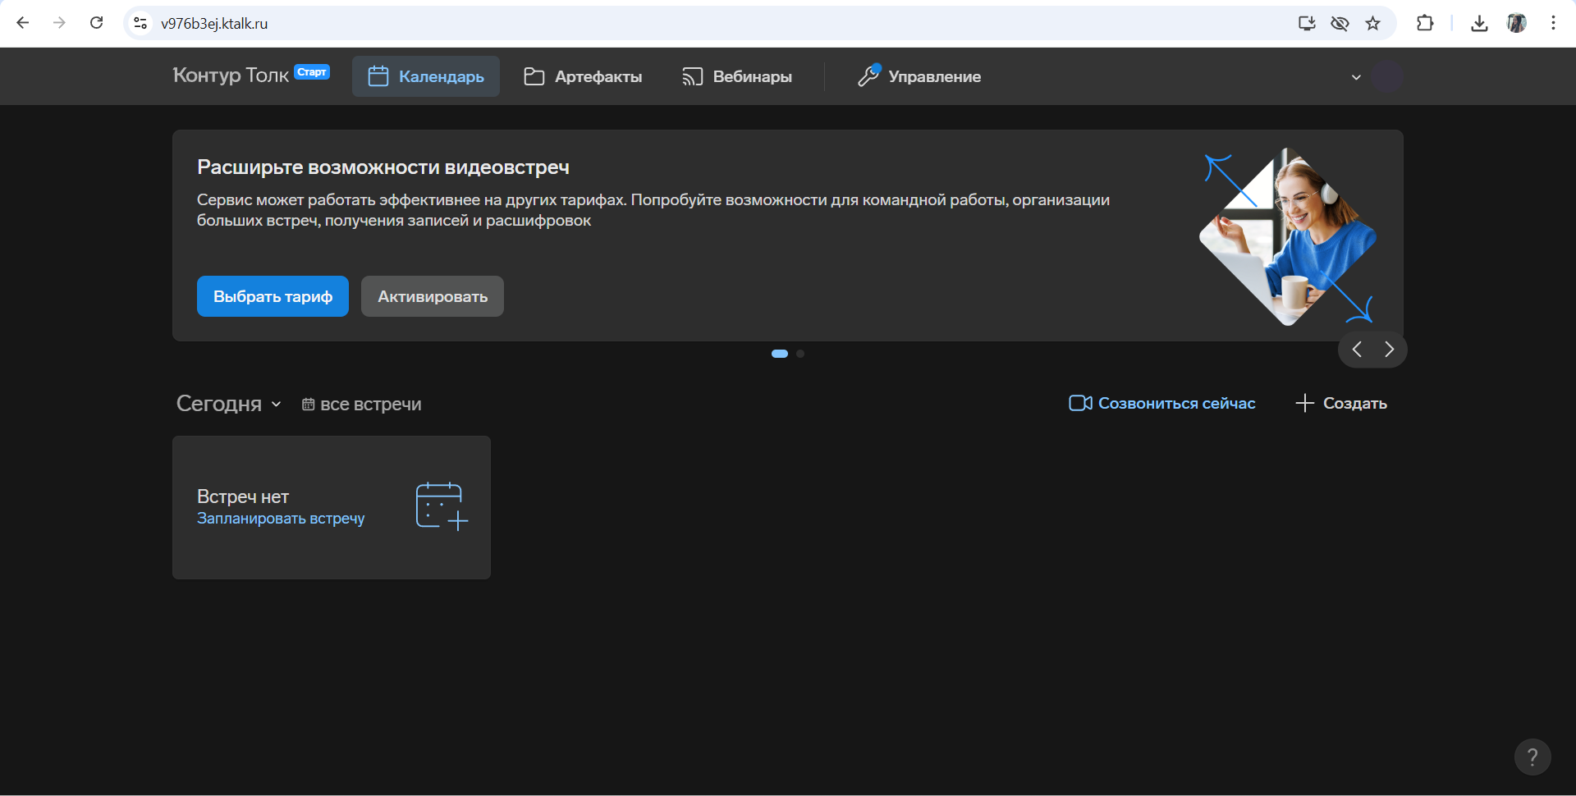The width and height of the screenshot is (1576, 796).
Task: Click the Контур Толк logo
Action: tap(231, 75)
